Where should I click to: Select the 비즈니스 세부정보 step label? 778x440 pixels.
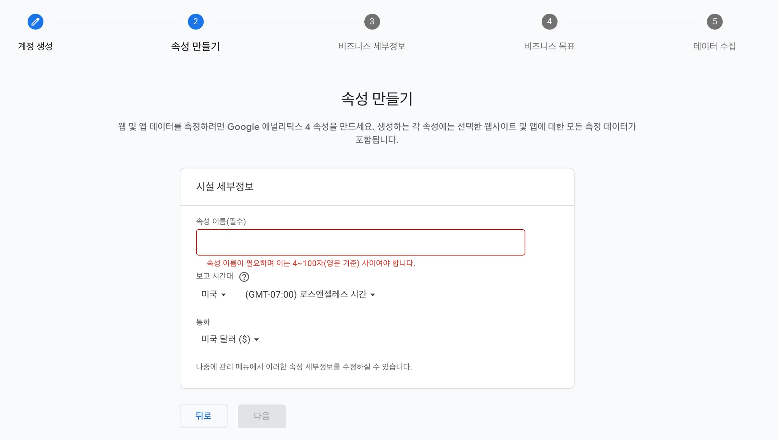point(372,46)
